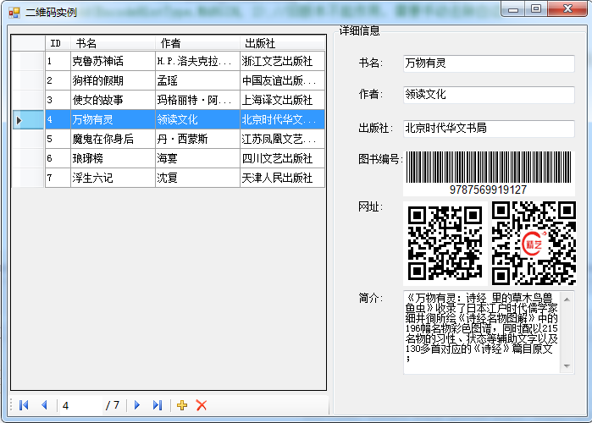The image size is (592, 423).
Task: Sort by 作者 column header
Action: pos(197,43)
